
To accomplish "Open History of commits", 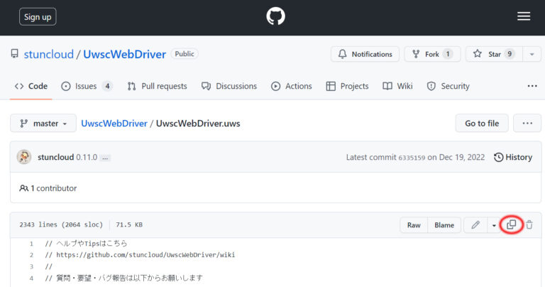I will pos(513,157).
